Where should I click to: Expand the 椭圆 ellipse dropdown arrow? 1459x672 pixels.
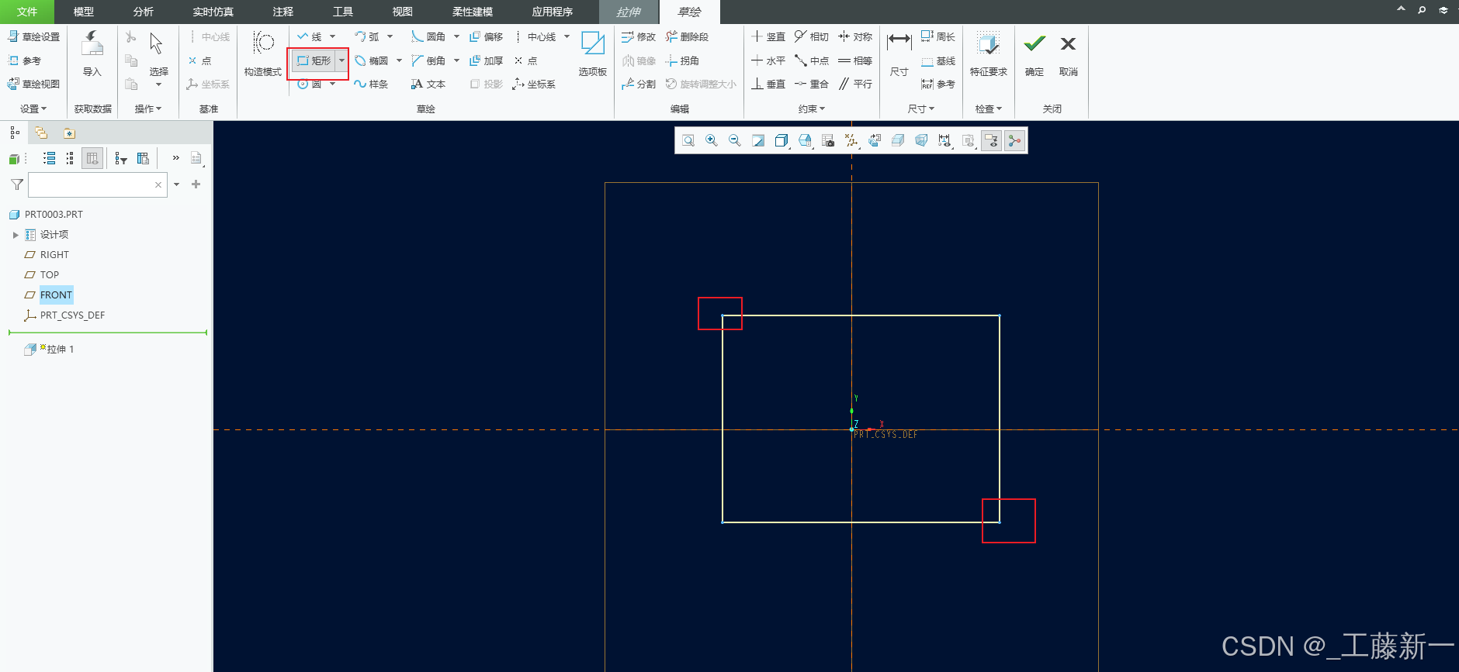pyautogui.click(x=399, y=60)
